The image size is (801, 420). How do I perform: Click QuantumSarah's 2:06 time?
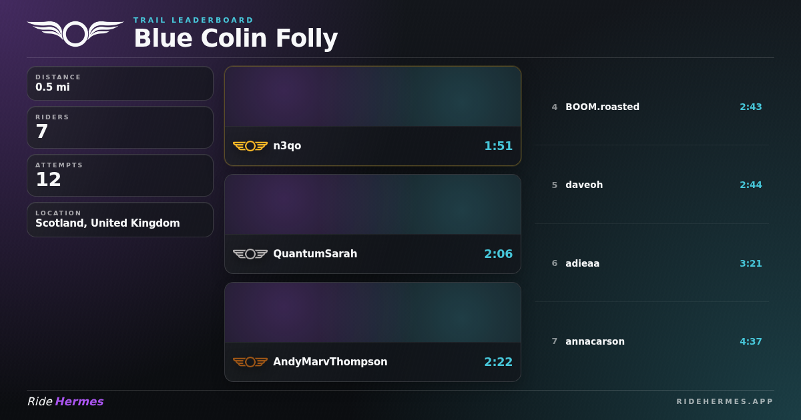tap(499, 254)
